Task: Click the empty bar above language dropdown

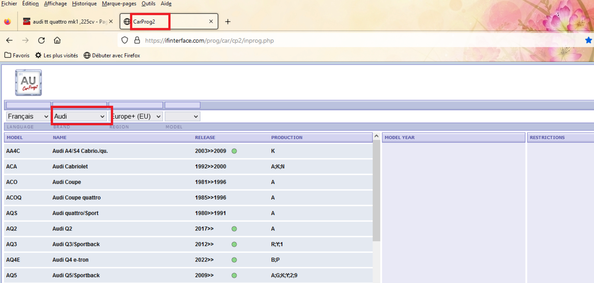Action: pyautogui.click(x=28, y=105)
